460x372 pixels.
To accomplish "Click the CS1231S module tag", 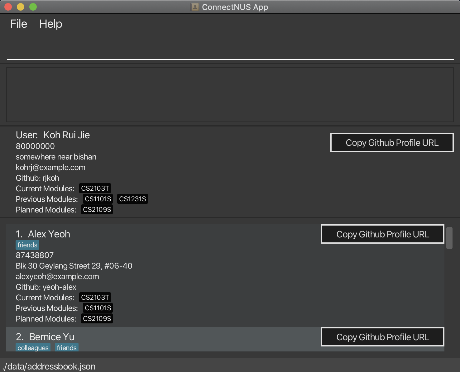I will click(x=132, y=199).
